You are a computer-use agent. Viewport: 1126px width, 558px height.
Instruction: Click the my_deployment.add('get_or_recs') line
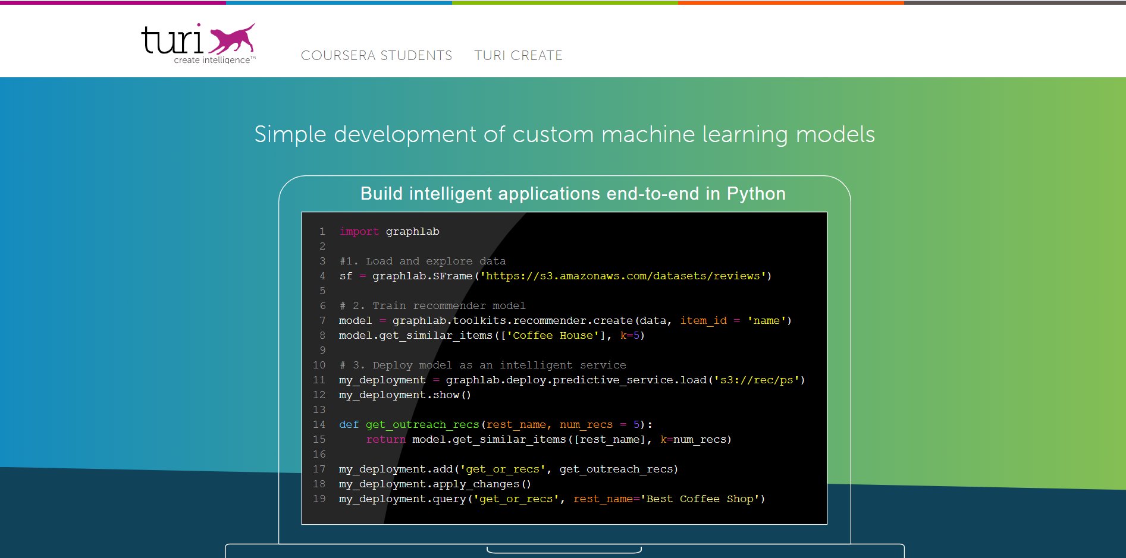point(509,469)
